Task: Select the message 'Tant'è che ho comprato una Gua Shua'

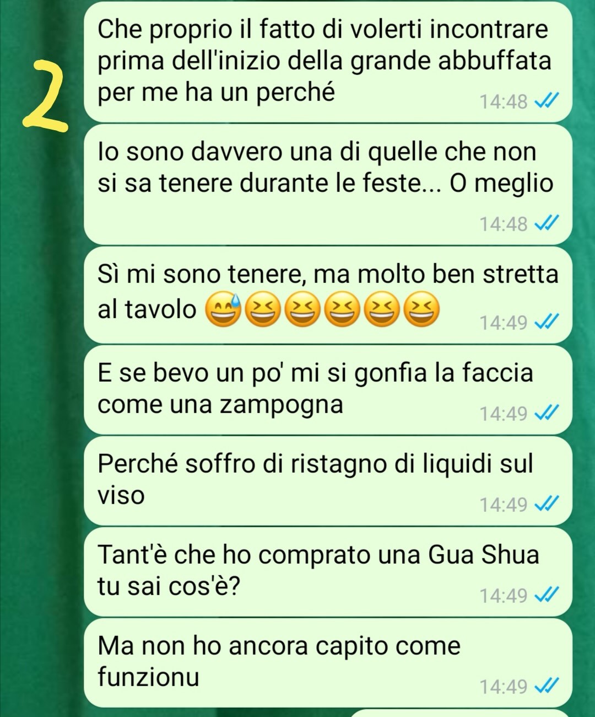Action: pos(328,572)
